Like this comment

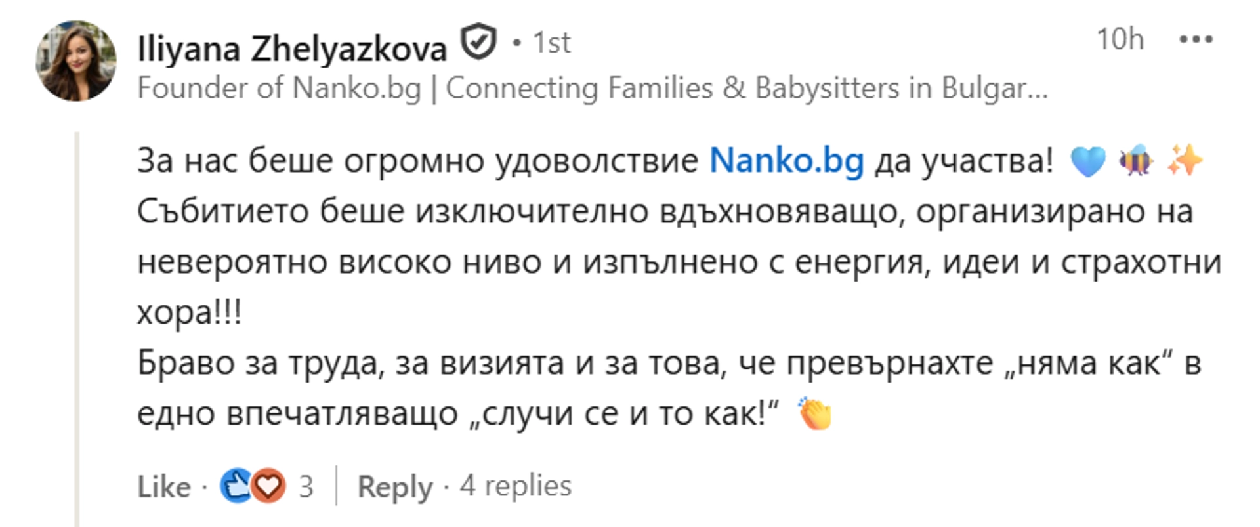click(163, 487)
